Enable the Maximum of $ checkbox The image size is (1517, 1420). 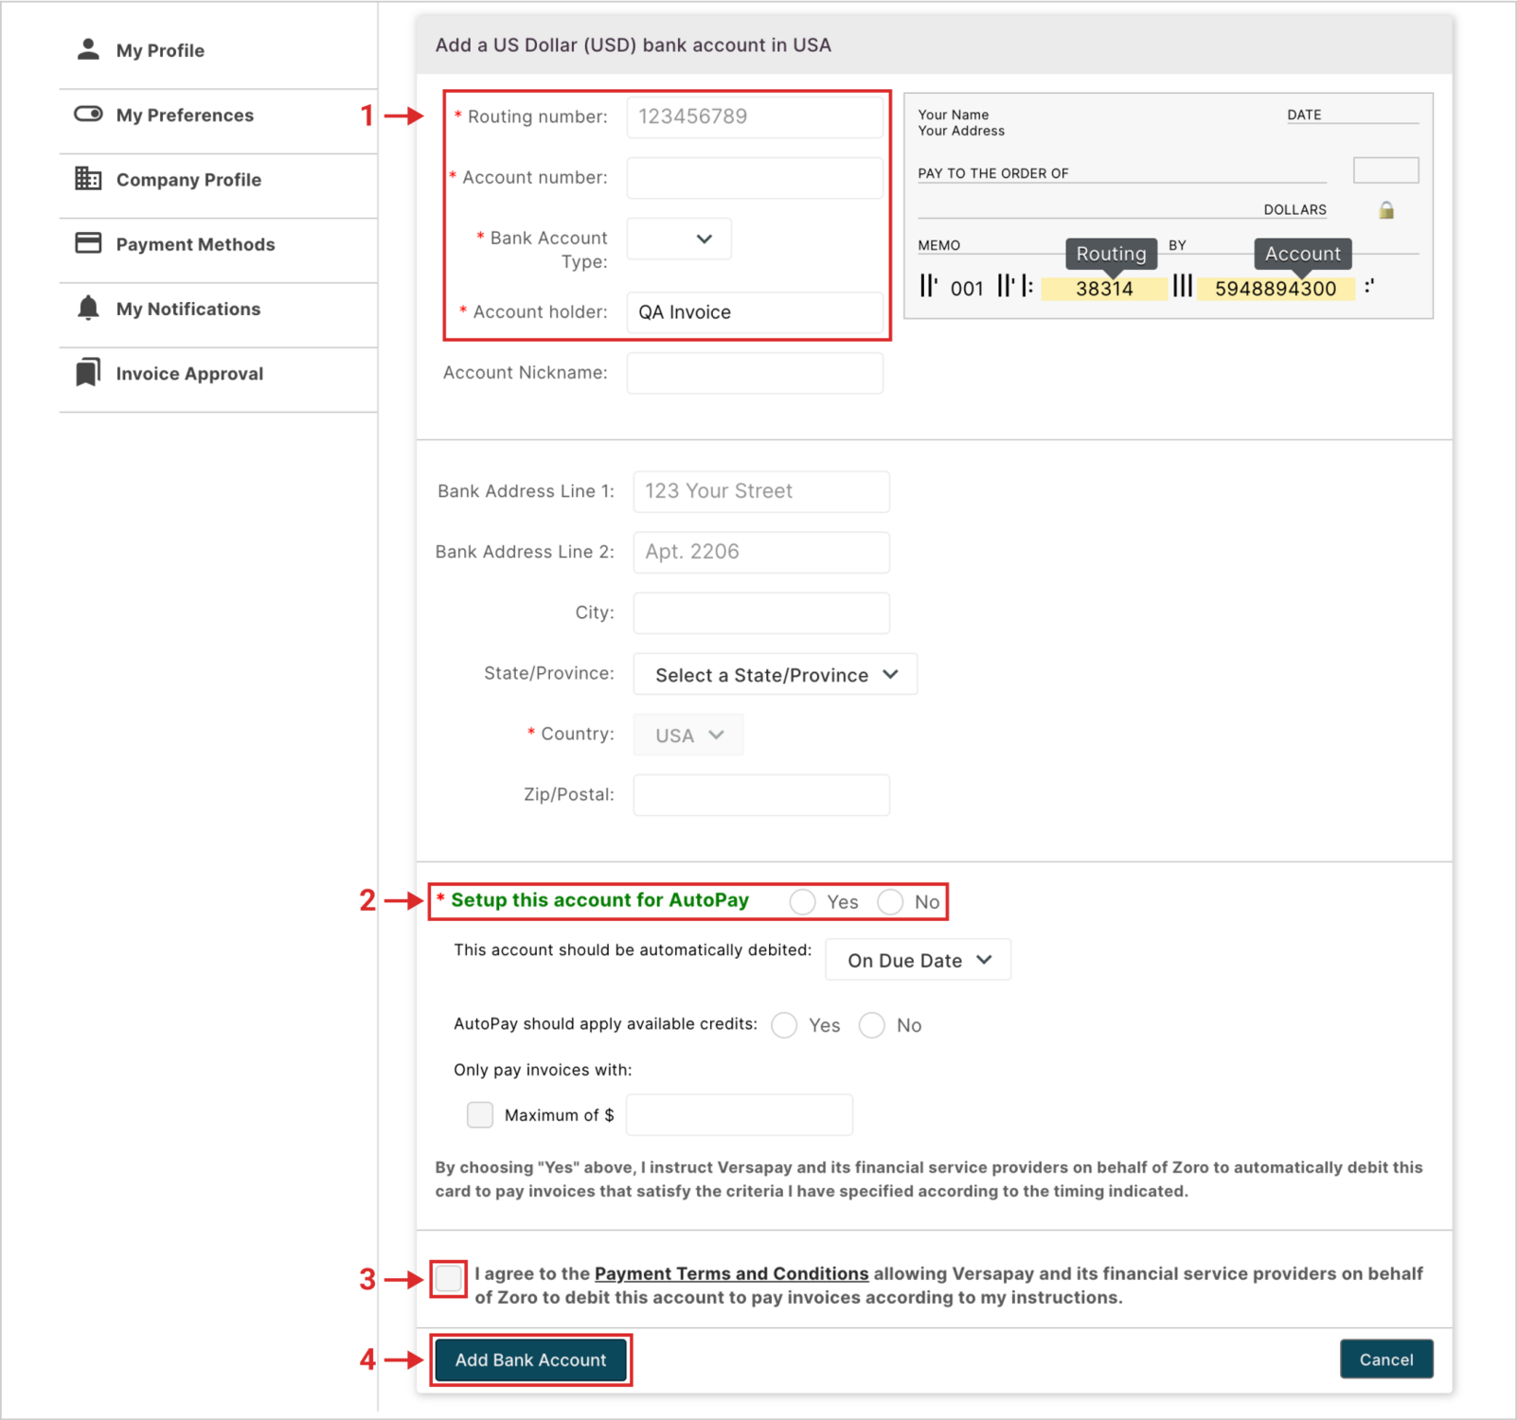coord(480,1115)
